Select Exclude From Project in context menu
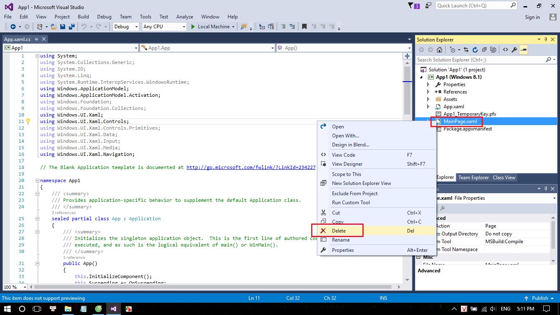Viewport: 560px width, 315px height. coord(376,194)
